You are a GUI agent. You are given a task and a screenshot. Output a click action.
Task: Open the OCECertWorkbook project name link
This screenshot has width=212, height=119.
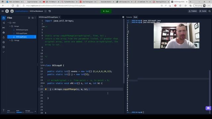(36, 11)
